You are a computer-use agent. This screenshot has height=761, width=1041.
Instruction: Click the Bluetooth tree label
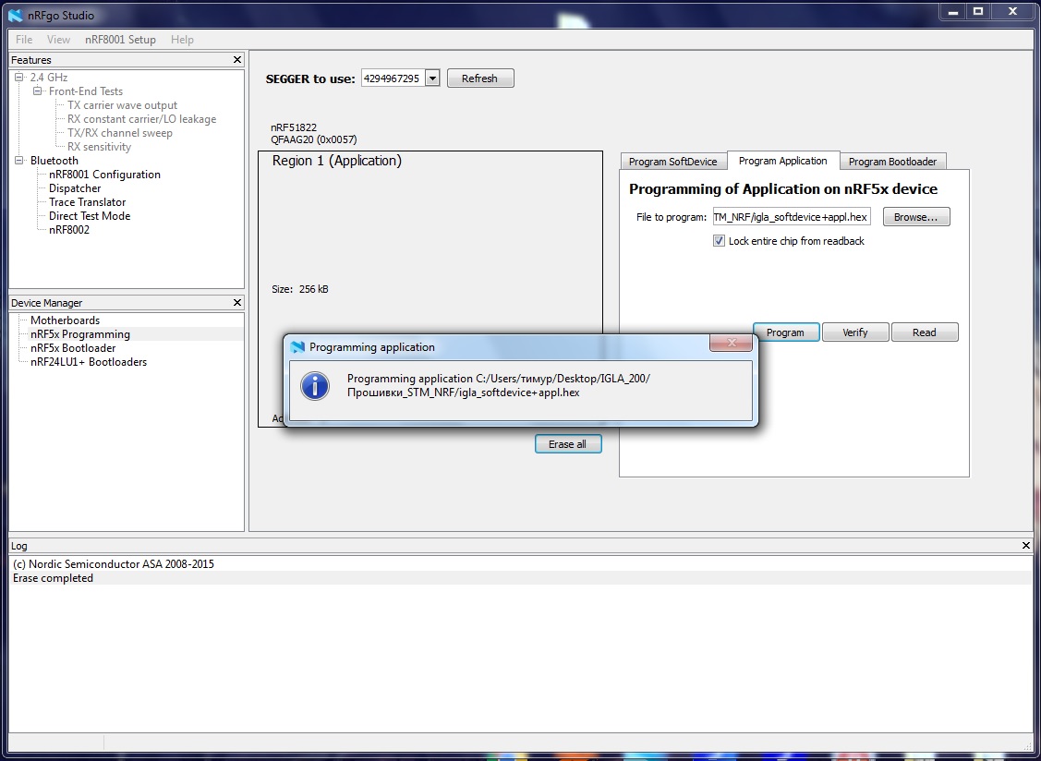pyautogui.click(x=54, y=161)
